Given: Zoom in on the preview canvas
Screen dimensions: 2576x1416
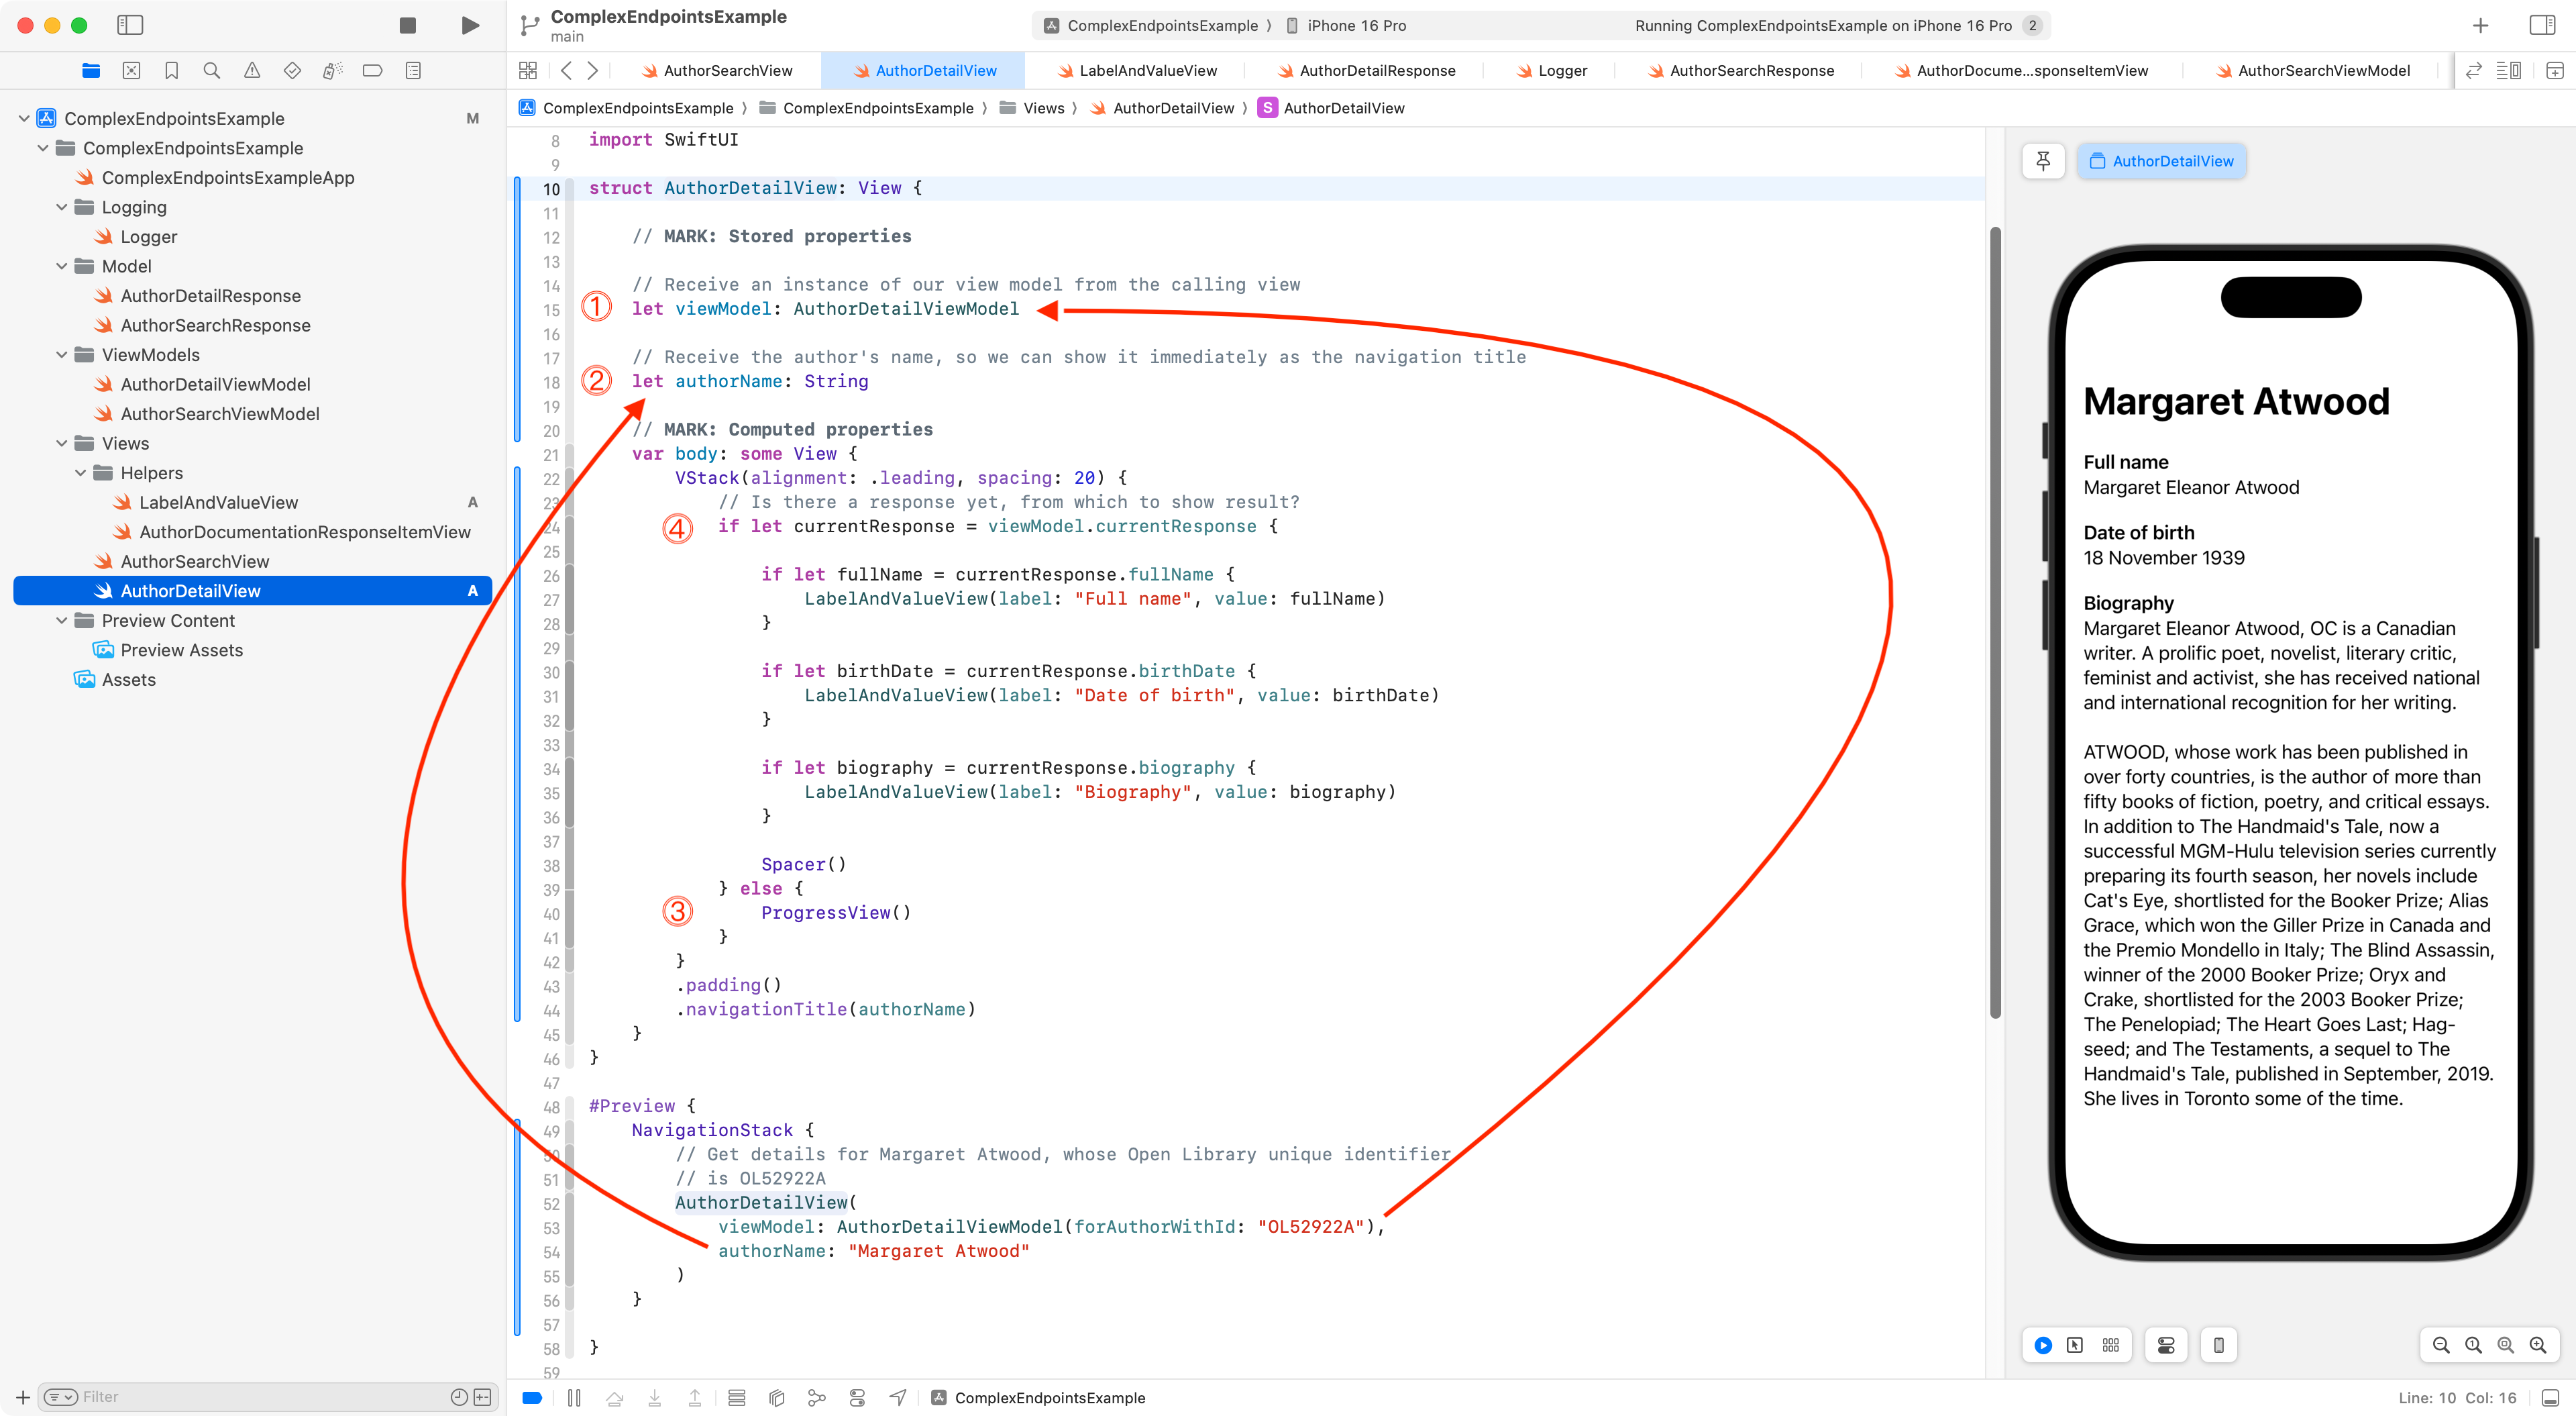Looking at the screenshot, I should [2538, 1345].
